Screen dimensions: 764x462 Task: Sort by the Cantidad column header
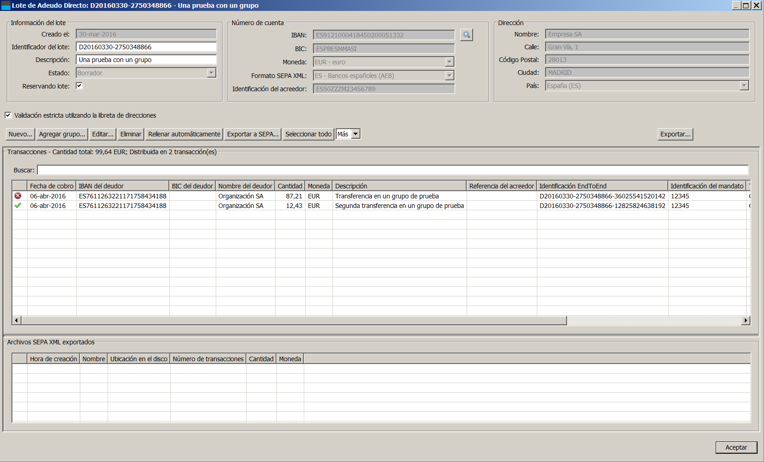[x=290, y=186]
